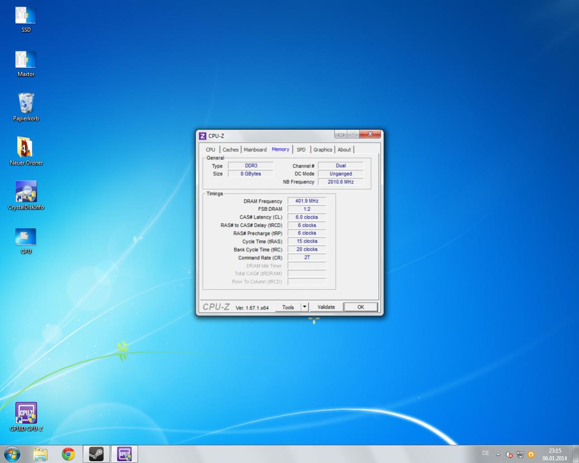Click the Validate button
Viewport: 579px width, 463px height.
click(x=326, y=307)
